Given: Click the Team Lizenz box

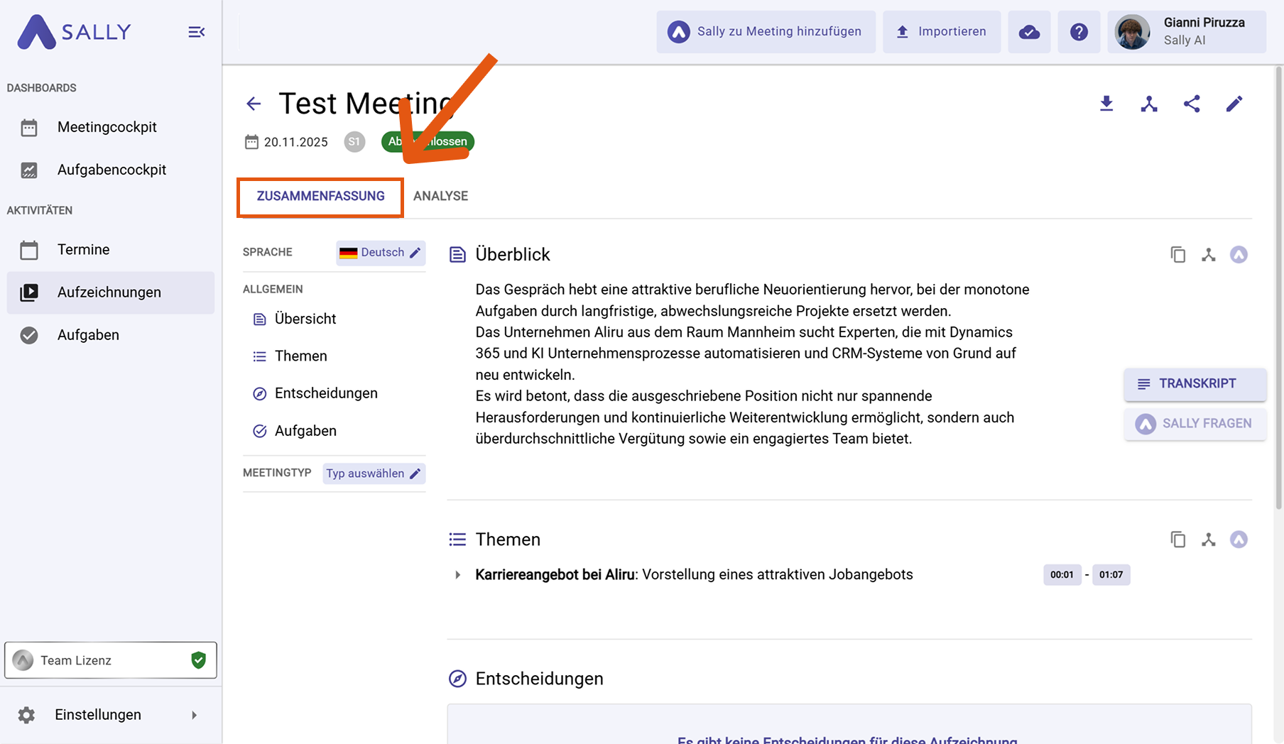Looking at the screenshot, I should coord(110,660).
